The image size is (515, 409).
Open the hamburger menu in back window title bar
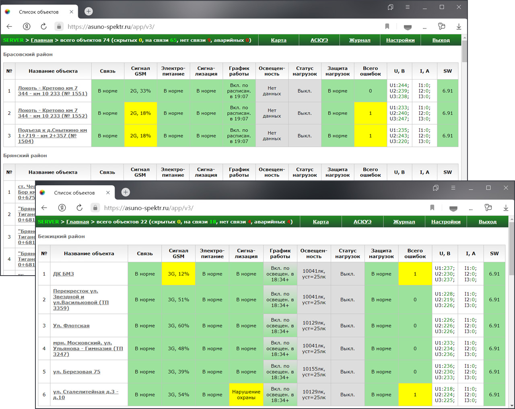408,7
